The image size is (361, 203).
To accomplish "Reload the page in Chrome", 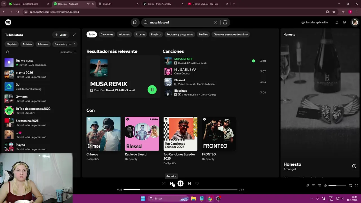I will (x=17, y=12).
